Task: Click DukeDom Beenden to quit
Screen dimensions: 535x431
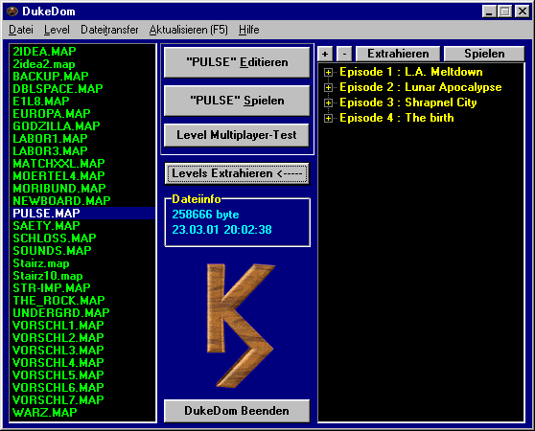Action: click(x=237, y=411)
